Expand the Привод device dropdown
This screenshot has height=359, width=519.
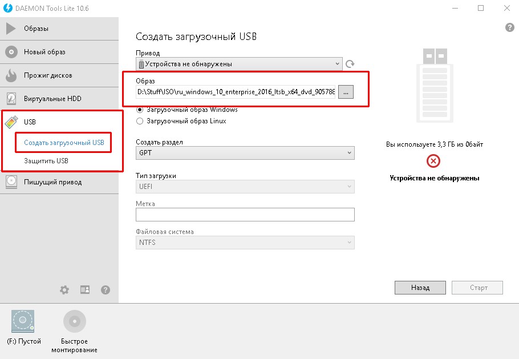pyautogui.click(x=239, y=64)
